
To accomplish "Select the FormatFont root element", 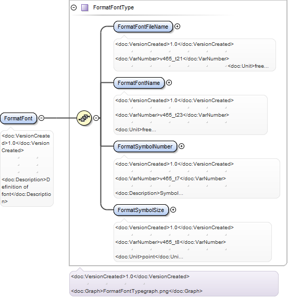I will (x=18, y=118).
